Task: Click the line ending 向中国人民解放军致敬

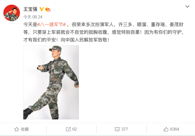Action: pos(66,40)
